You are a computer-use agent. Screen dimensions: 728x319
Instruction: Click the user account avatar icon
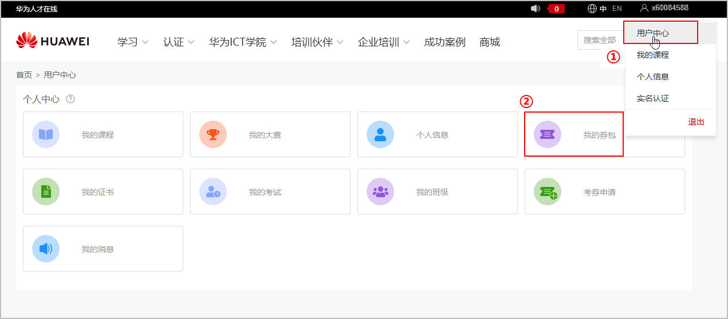coord(644,8)
